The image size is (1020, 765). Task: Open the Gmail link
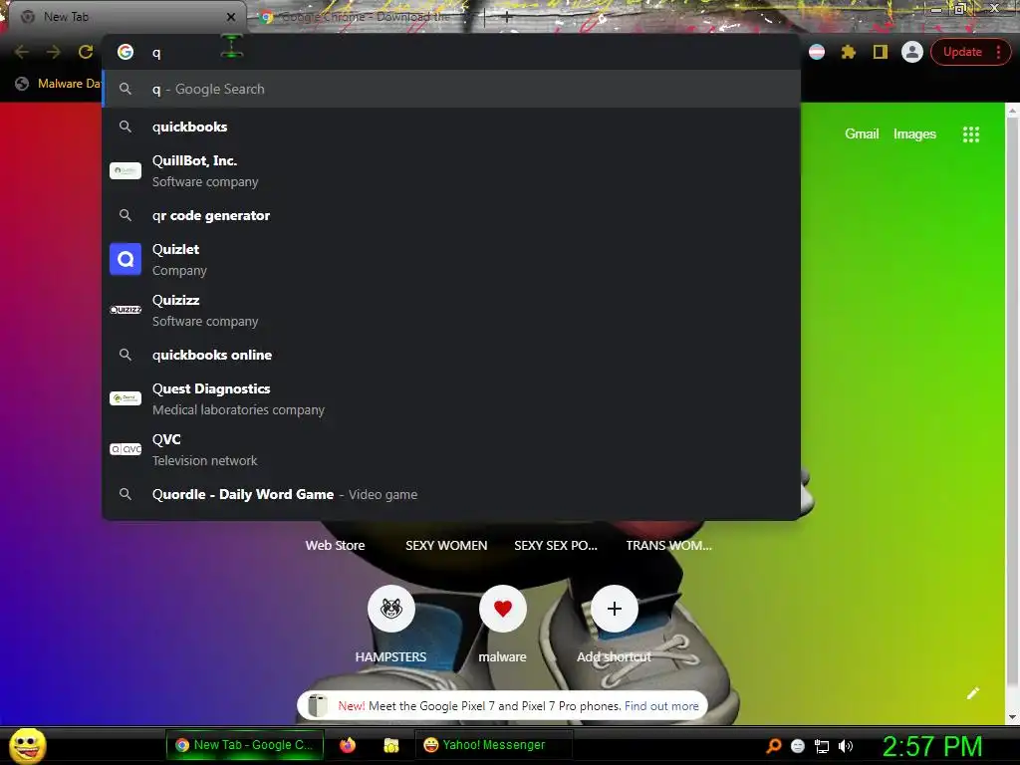tap(862, 134)
